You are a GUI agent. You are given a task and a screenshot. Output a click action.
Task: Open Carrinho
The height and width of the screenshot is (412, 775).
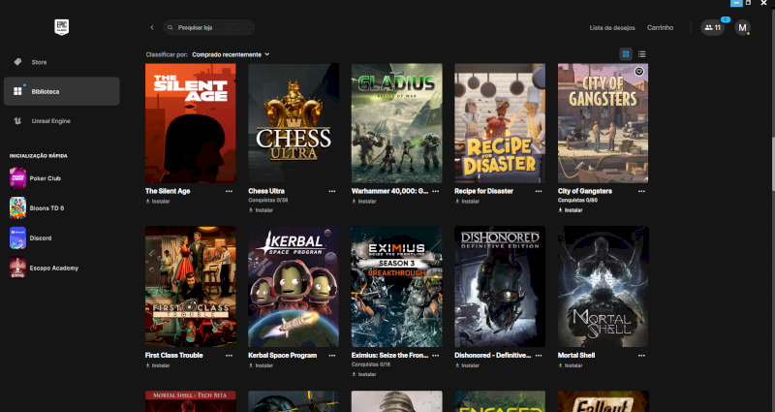pyautogui.click(x=660, y=28)
